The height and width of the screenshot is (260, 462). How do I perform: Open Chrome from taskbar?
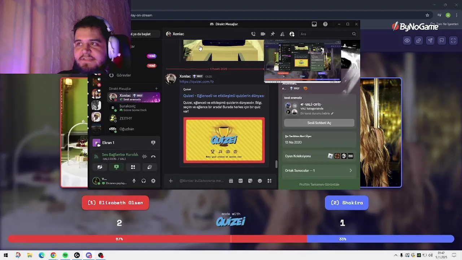coord(53,255)
